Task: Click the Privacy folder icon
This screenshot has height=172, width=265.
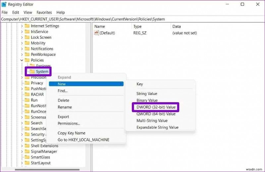Action: tap(27, 83)
